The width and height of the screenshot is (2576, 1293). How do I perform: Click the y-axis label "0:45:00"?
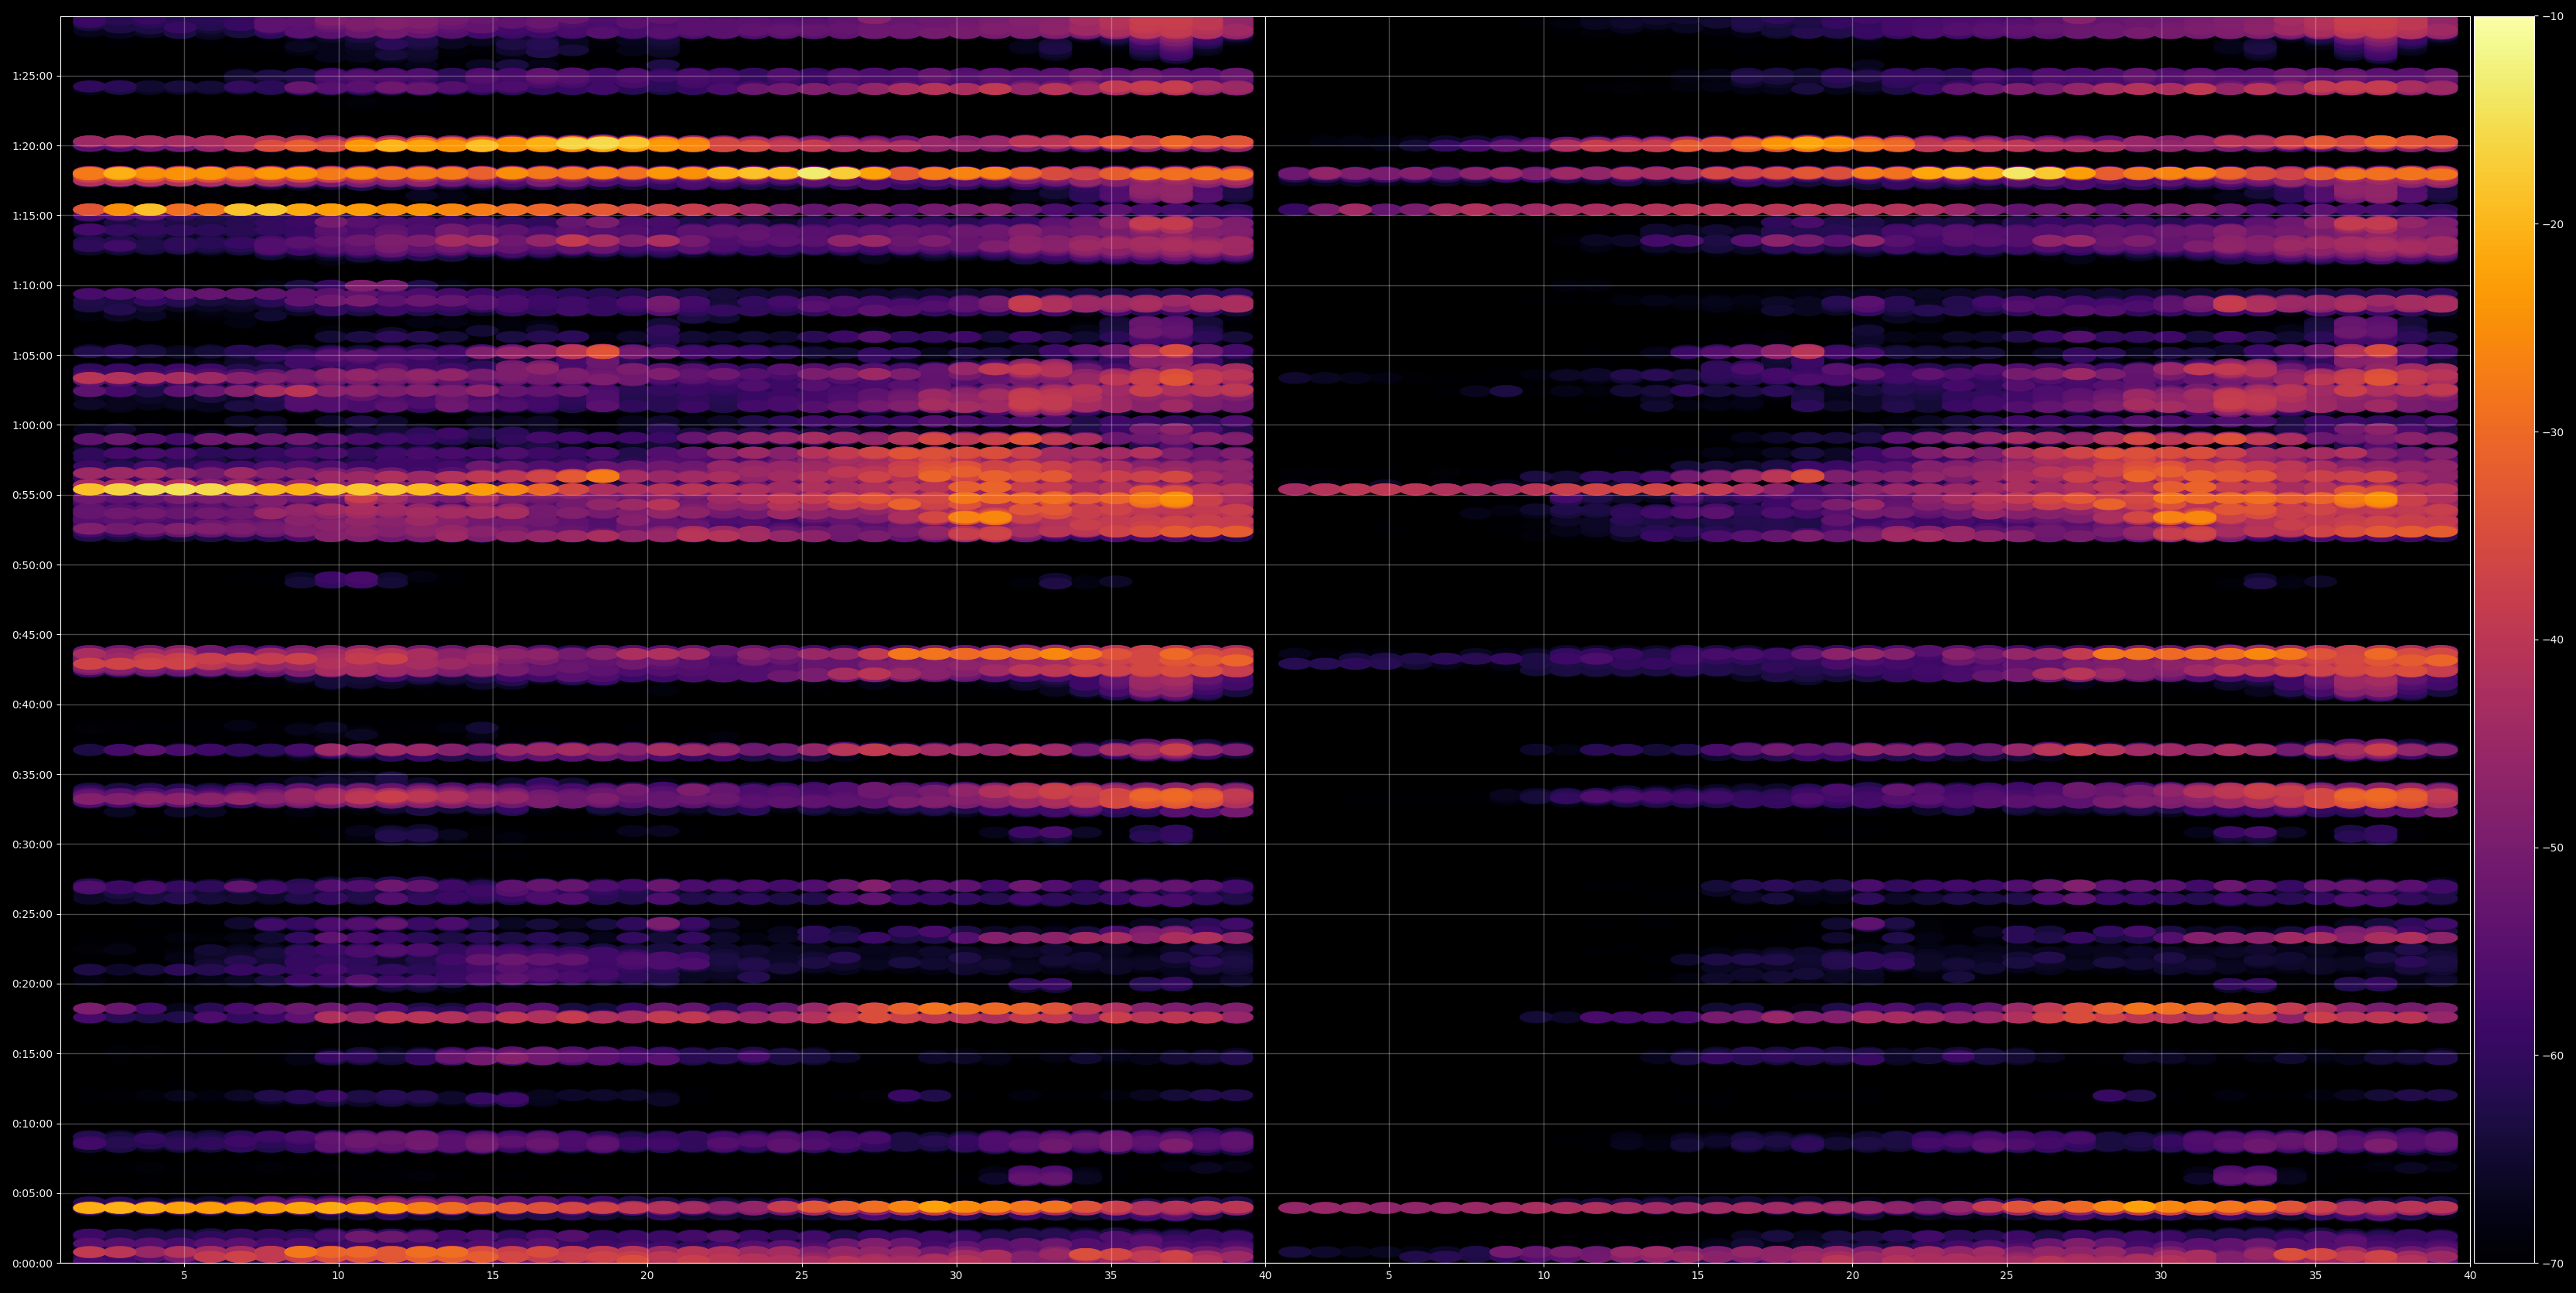tap(32, 635)
